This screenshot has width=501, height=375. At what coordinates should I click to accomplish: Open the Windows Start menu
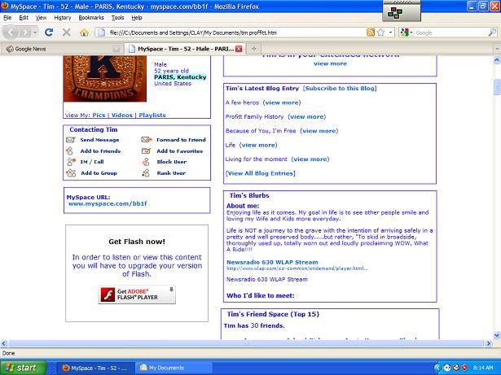[24, 368]
